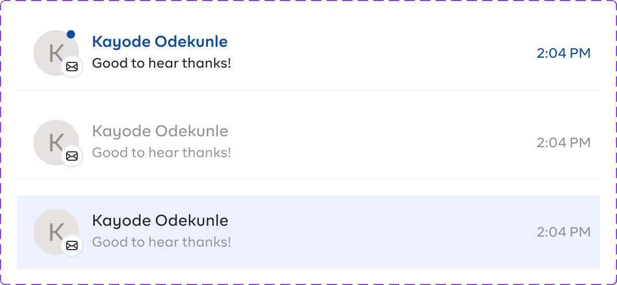Click the blue unread dot indicator
The image size is (617, 285).
tap(71, 34)
